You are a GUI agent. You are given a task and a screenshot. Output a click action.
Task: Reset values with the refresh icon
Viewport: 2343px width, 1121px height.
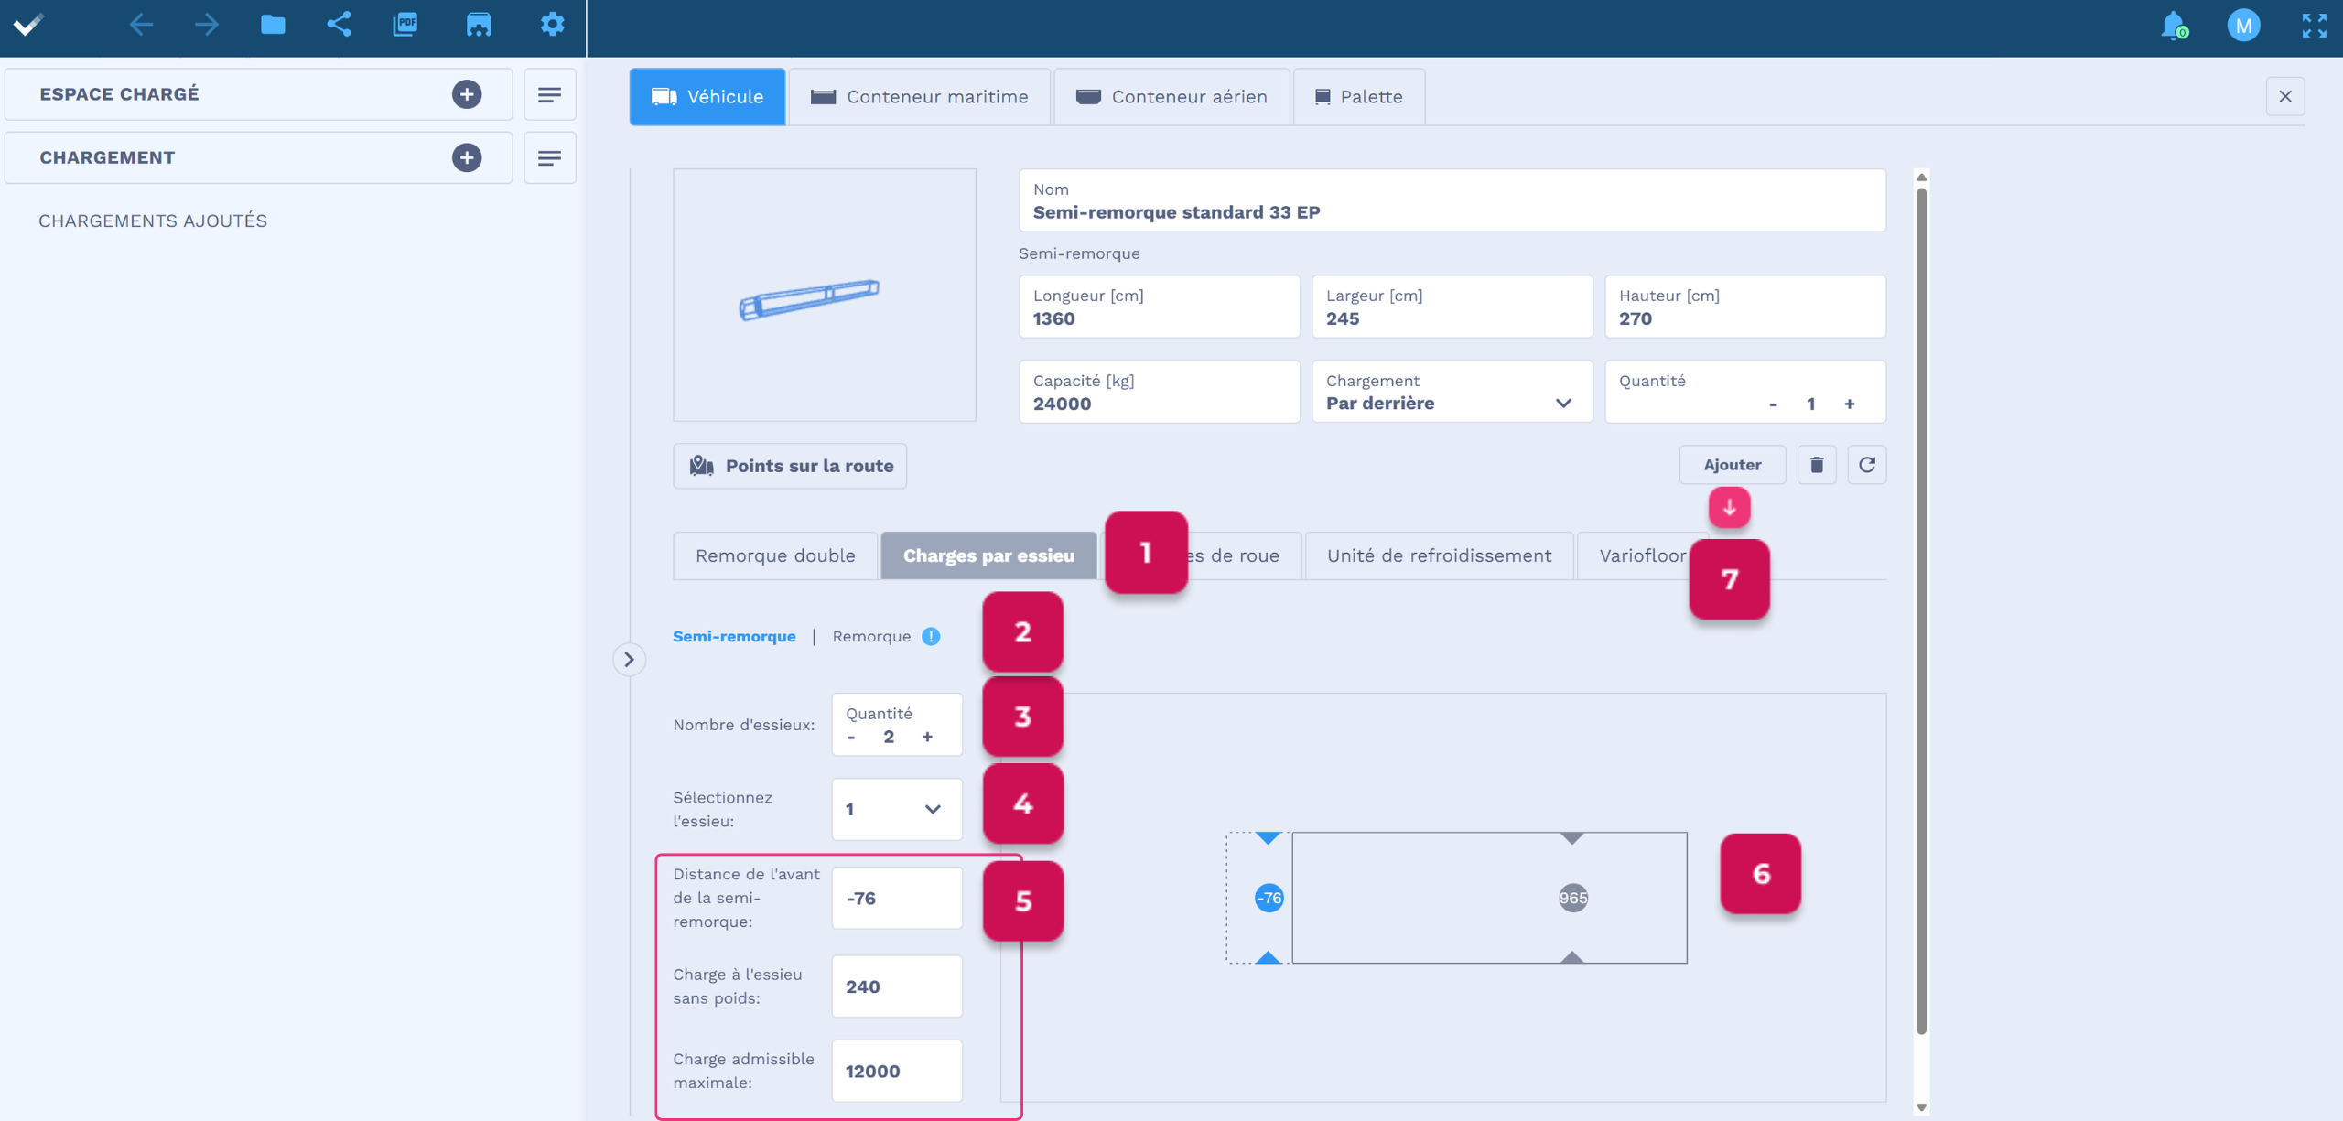pyautogui.click(x=1867, y=465)
